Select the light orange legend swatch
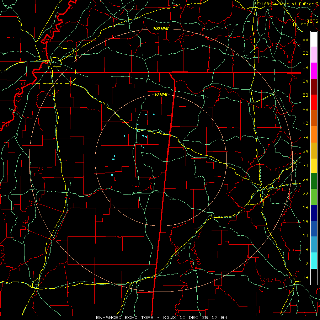 (x=314, y=134)
